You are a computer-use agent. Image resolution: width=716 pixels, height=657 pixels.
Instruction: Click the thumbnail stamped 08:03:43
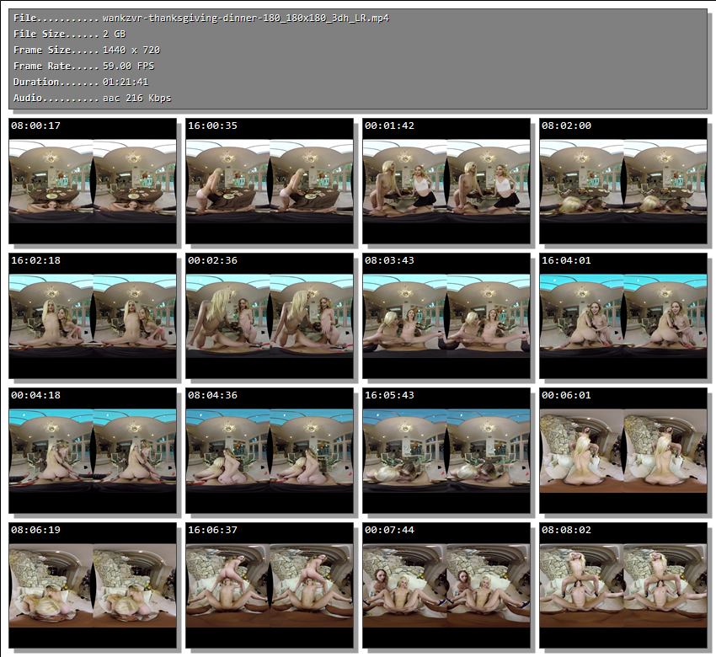click(x=446, y=316)
